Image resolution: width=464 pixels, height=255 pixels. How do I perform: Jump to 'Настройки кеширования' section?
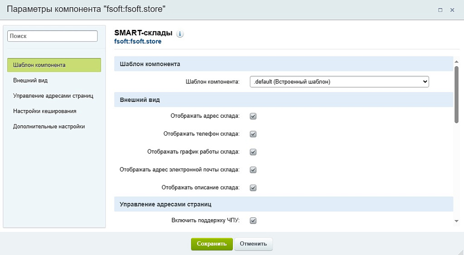[x=44, y=111]
